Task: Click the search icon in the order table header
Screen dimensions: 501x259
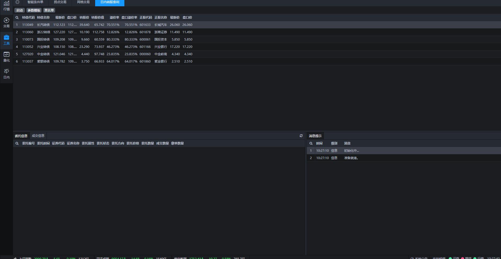Action: click(x=17, y=143)
